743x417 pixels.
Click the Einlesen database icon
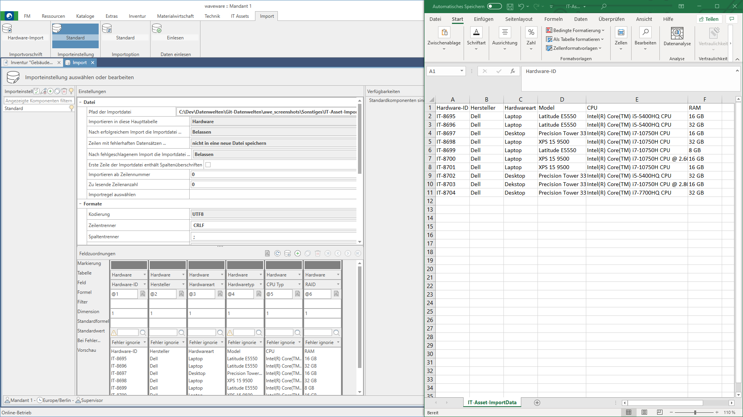(x=157, y=29)
